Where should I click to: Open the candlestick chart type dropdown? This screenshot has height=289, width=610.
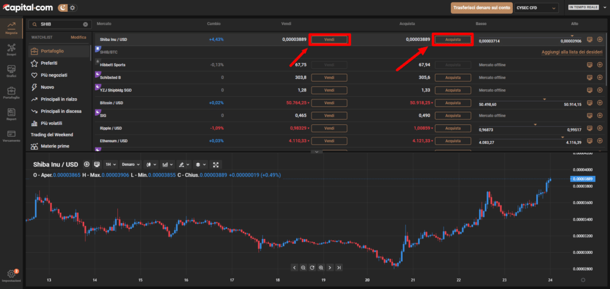click(151, 164)
